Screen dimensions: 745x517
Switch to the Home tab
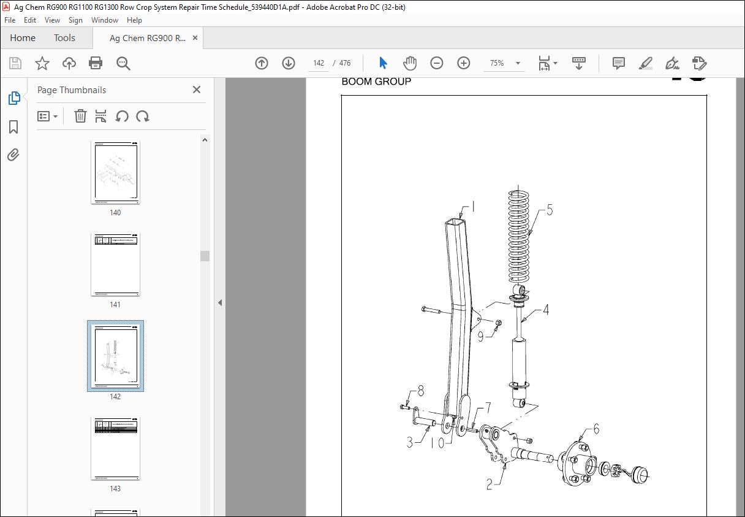pos(23,38)
